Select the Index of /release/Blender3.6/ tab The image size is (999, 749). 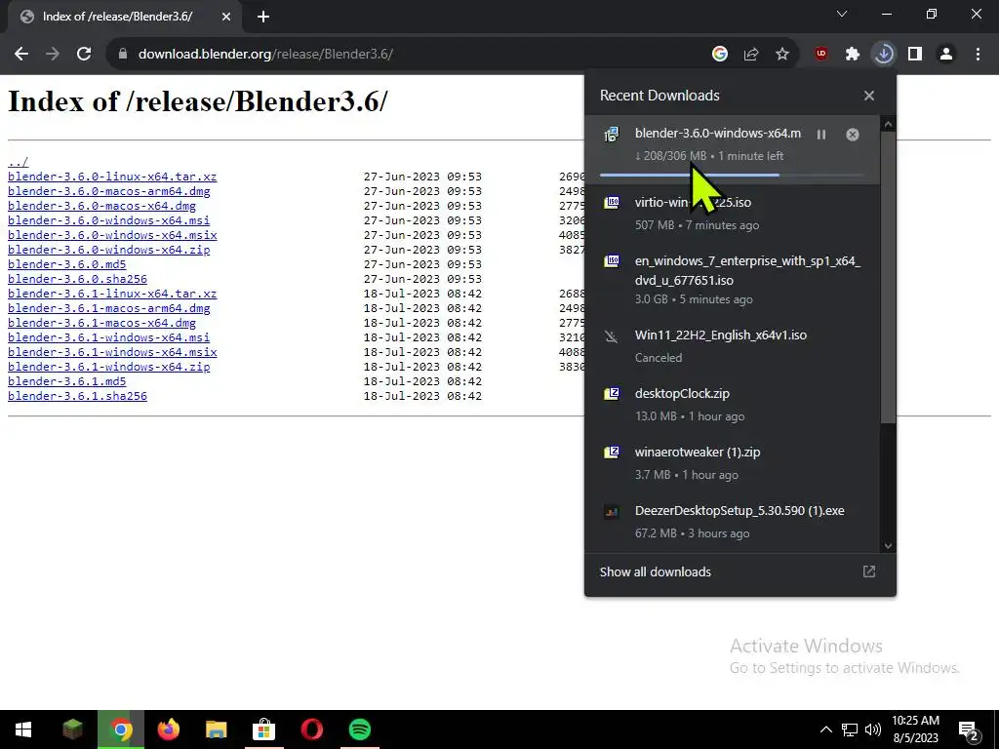point(117,17)
